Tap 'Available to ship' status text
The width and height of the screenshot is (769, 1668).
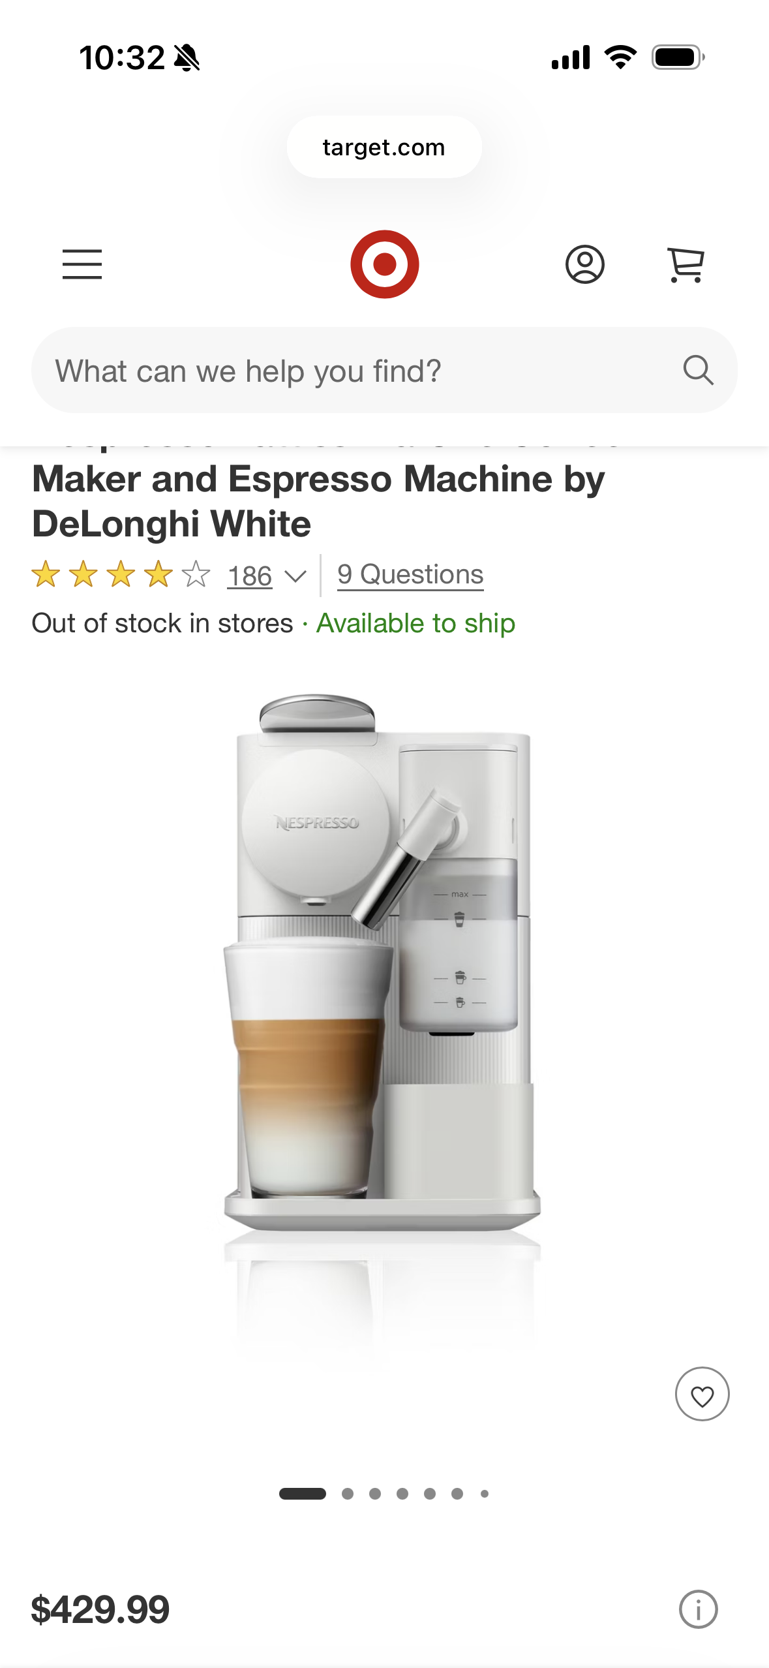tap(415, 623)
